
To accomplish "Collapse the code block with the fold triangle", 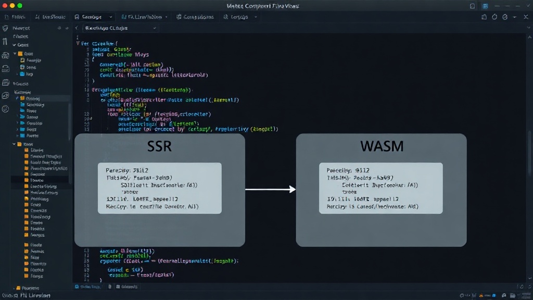I will [x=78, y=43].
